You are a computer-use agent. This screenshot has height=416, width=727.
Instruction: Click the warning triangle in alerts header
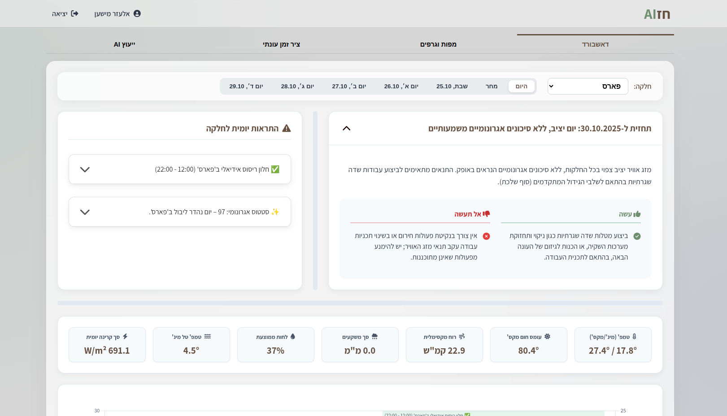pos(287,129)
